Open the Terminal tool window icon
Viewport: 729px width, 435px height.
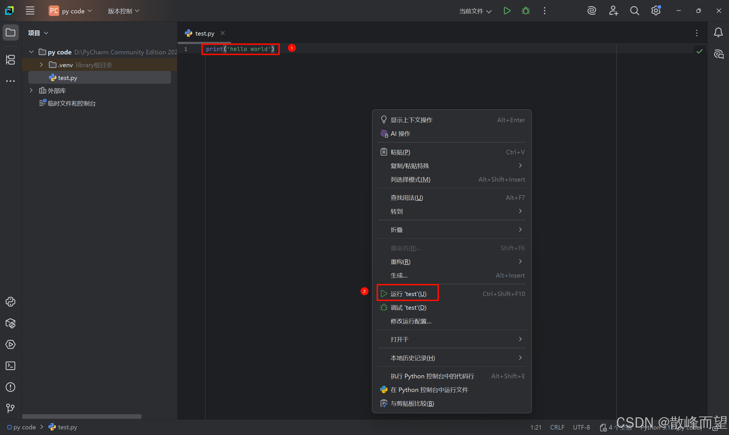[11, 366]
